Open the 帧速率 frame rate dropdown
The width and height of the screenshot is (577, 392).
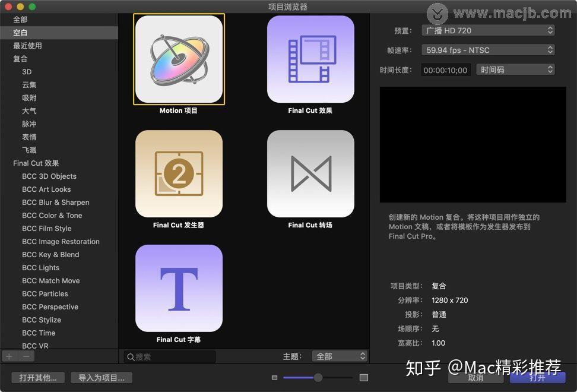click(488, 50)
